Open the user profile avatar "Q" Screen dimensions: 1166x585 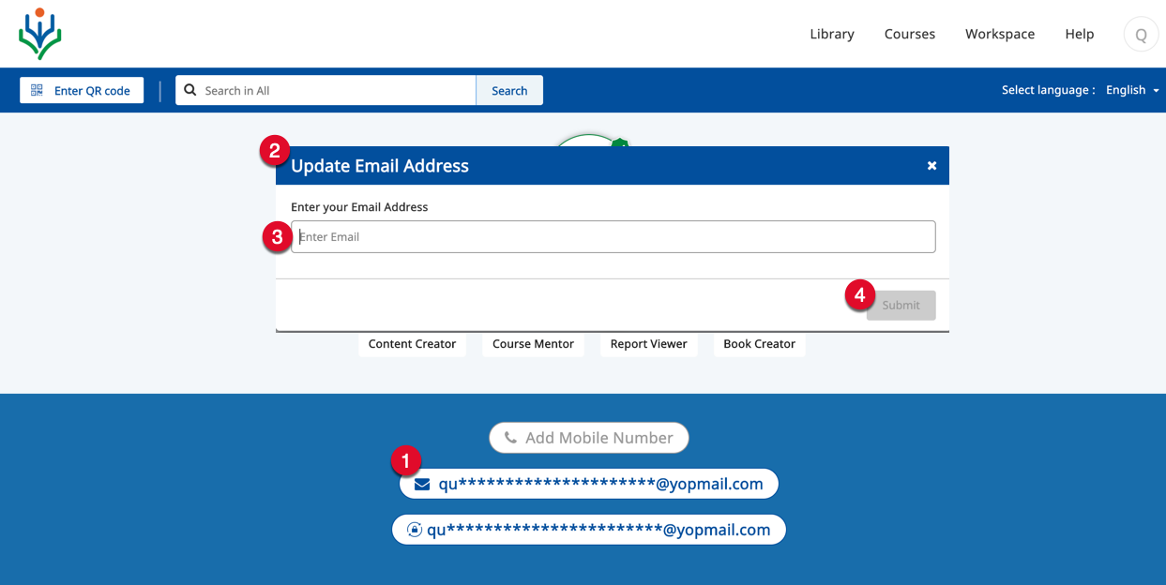[1140, 35]
